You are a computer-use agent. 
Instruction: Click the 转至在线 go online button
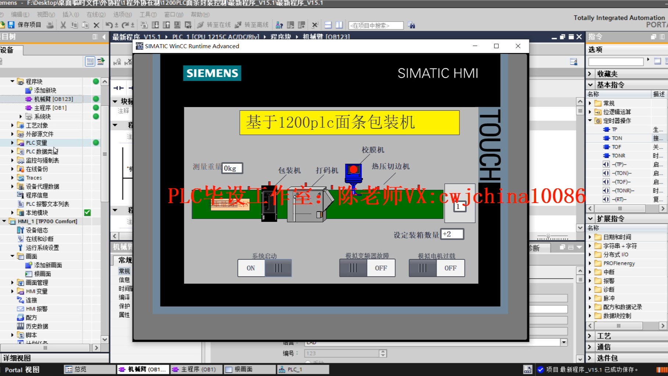[x=214, y=25]
